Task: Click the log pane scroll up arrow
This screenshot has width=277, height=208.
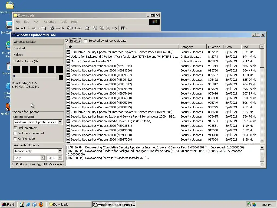Action: [262, 147]
